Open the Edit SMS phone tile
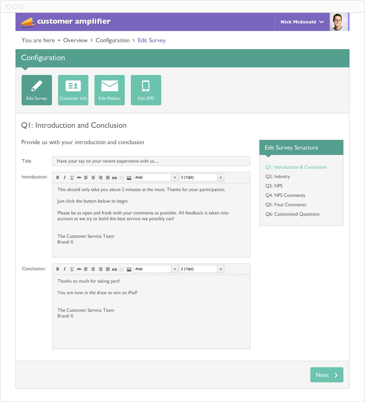Viewport: 365px width, 402px height. pos(146,90)
